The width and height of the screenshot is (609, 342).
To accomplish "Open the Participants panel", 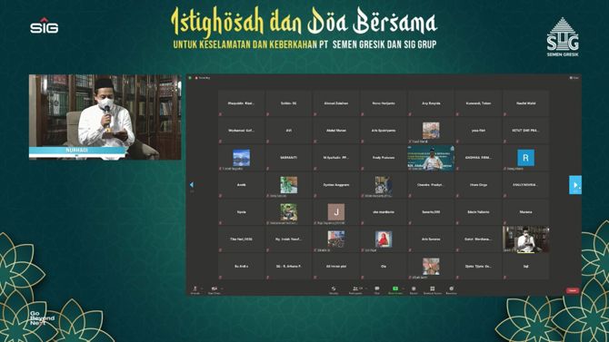I will [355, 290].
